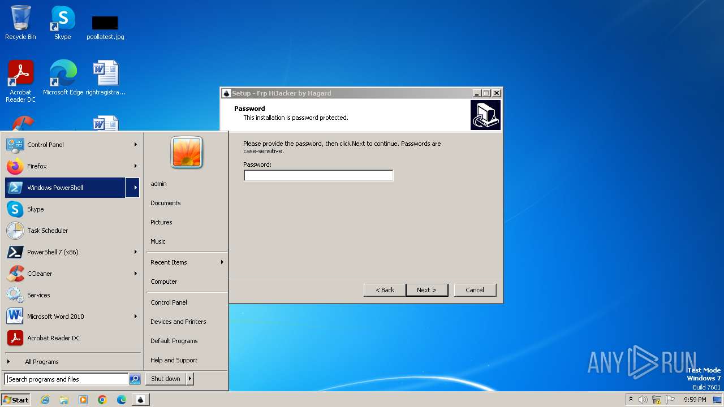Click the volume speaker tray icon
Viewport: 724px width, 407px height.
643,400
